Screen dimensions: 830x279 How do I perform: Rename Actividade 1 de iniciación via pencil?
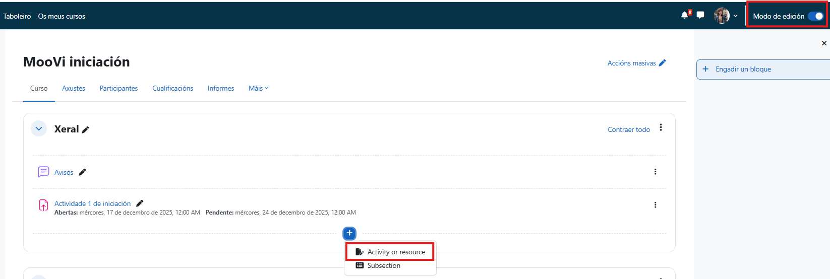pos(140,203)
